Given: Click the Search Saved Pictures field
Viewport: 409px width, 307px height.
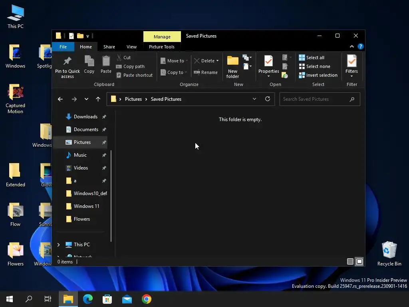Looking at the screenshot, I should point(320,99).
